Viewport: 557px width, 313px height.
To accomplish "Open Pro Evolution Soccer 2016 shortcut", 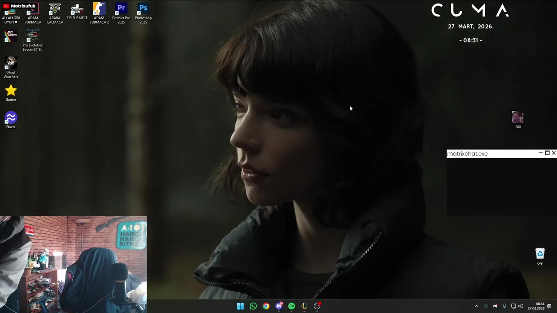I will click(x=33, y=41).
